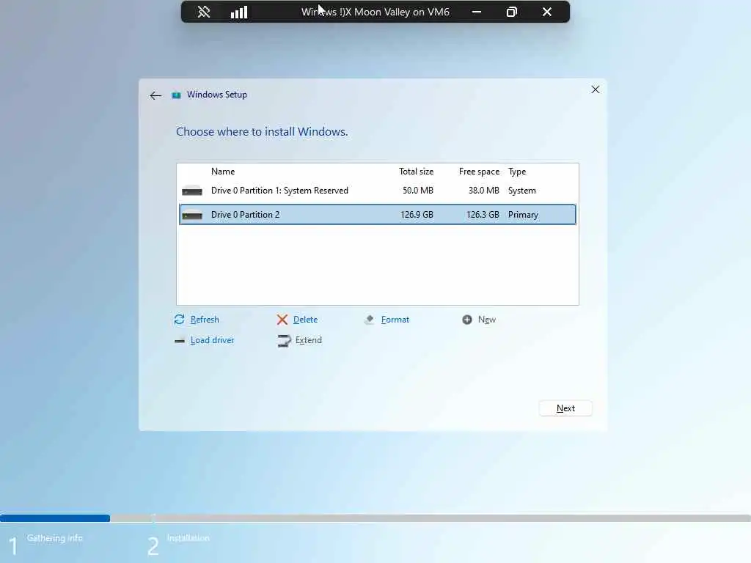Viewport: 751px width, 563px height.
Task: Click the Drive 0 Partition 2 drive icon
Action: [192, 215]
